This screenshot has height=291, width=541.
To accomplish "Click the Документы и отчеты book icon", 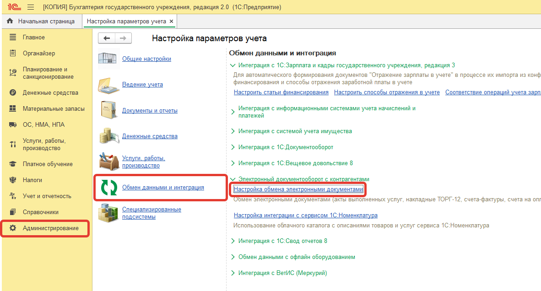I will 108,110.
